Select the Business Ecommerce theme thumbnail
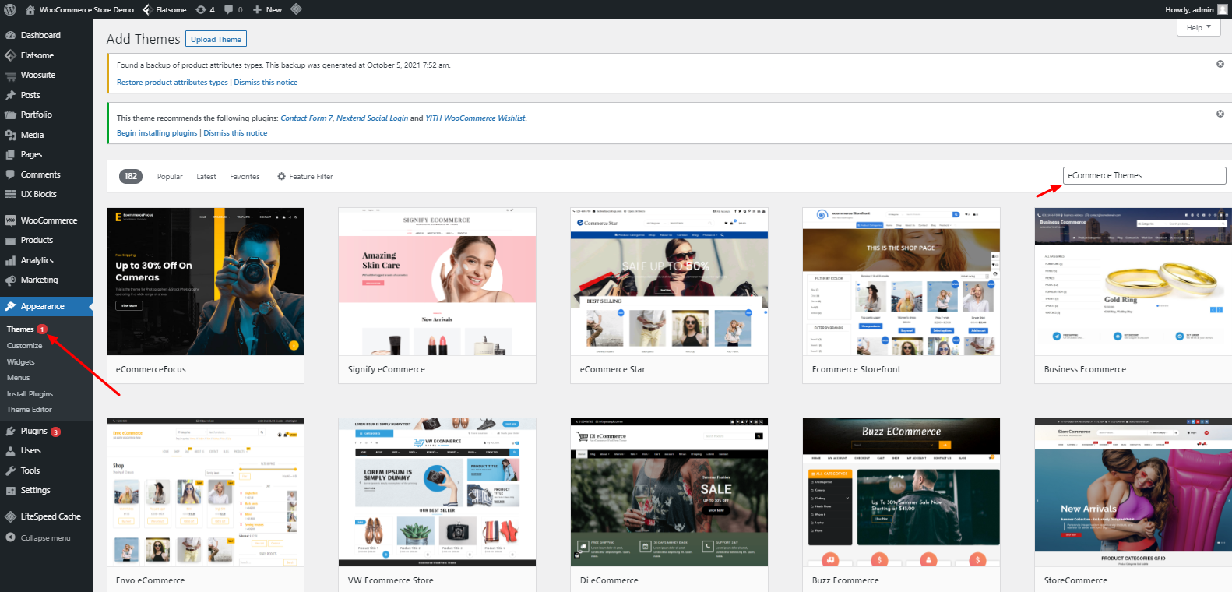The width and height of the screenshot is (1232, 592). (x=1133, y=281)
